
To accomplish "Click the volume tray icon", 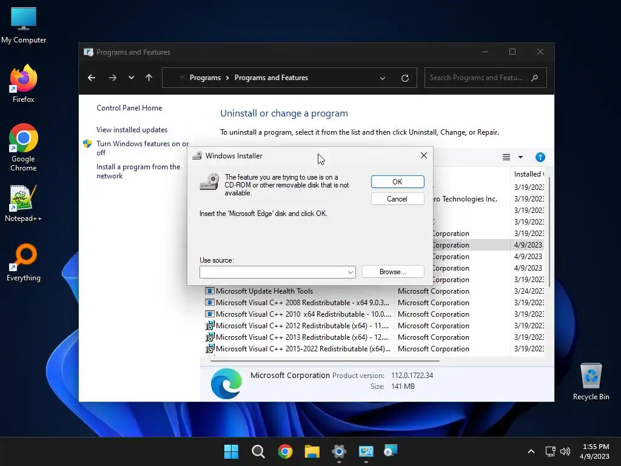I will 565,451.
